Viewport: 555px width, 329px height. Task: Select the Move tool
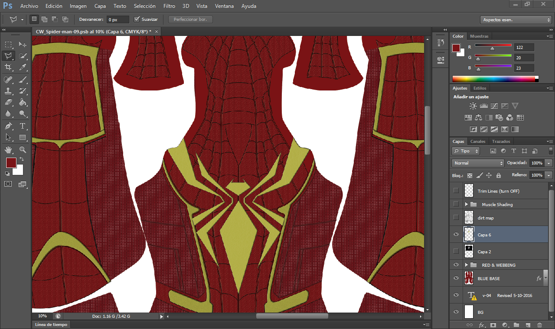pyautogui.click(x=23, y=44)
